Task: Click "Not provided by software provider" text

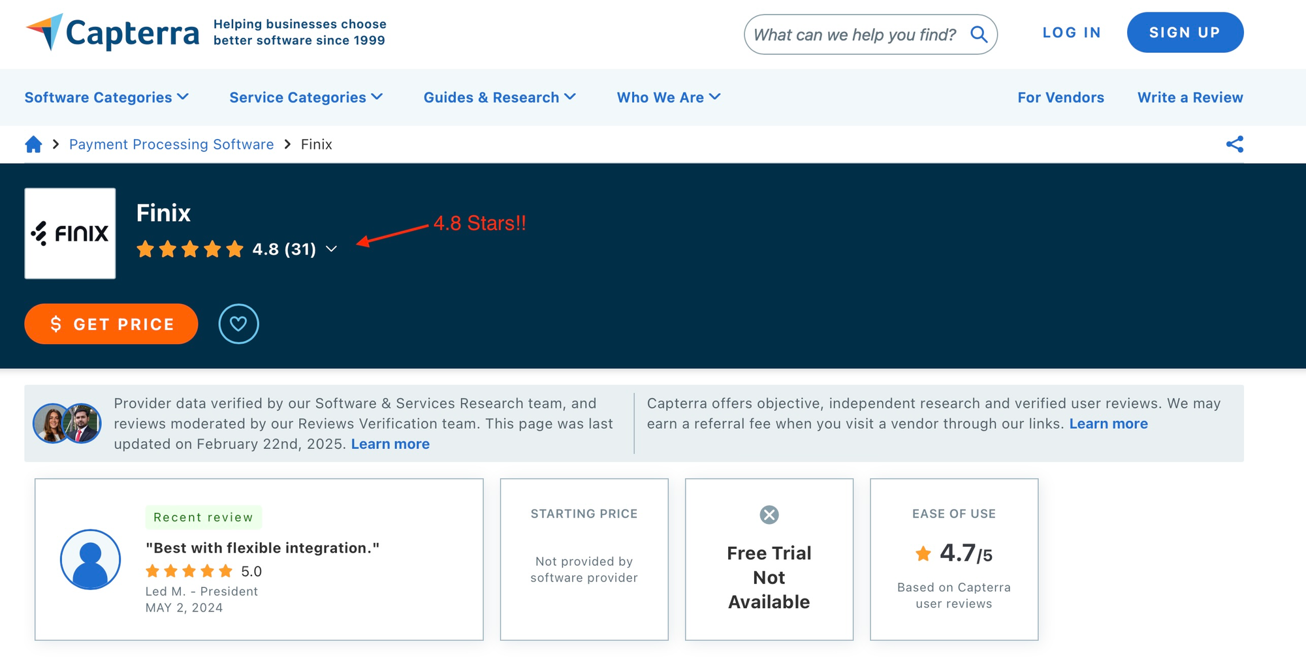Action: pyautogui.click(x=584, y=570)
